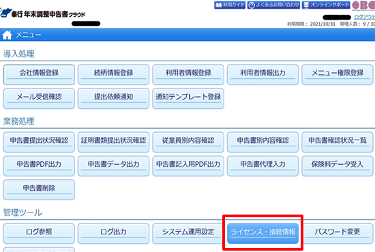Image resolution: width=375 pixels, height=252 pixels.
Task: Click the home icon beside メニュー
Action: (x=7, y=35)
